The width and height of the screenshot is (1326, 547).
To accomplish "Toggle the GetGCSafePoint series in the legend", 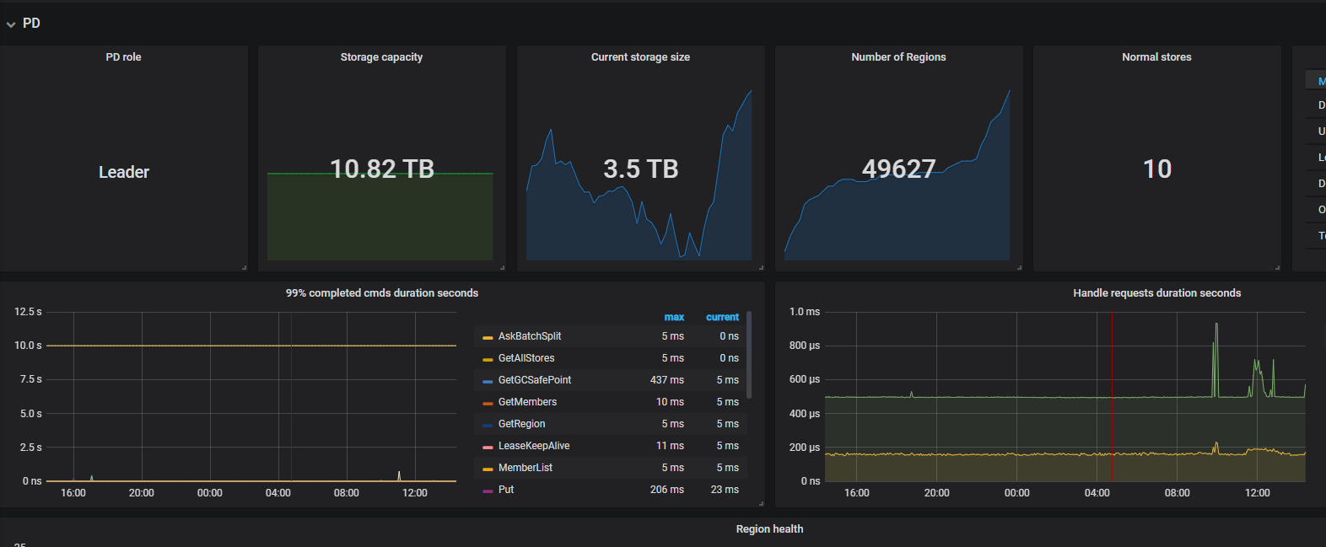I will point(535,380).
